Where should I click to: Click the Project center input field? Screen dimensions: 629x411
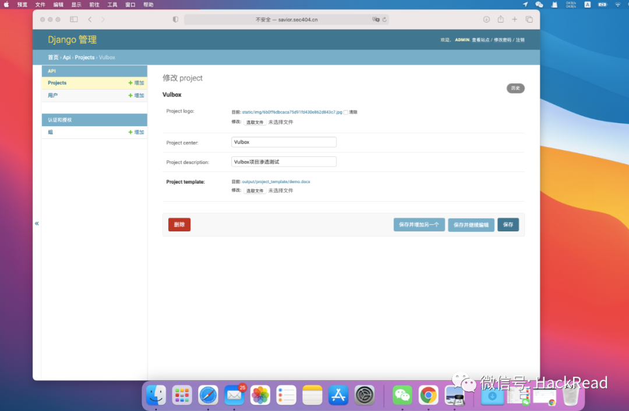284,142
